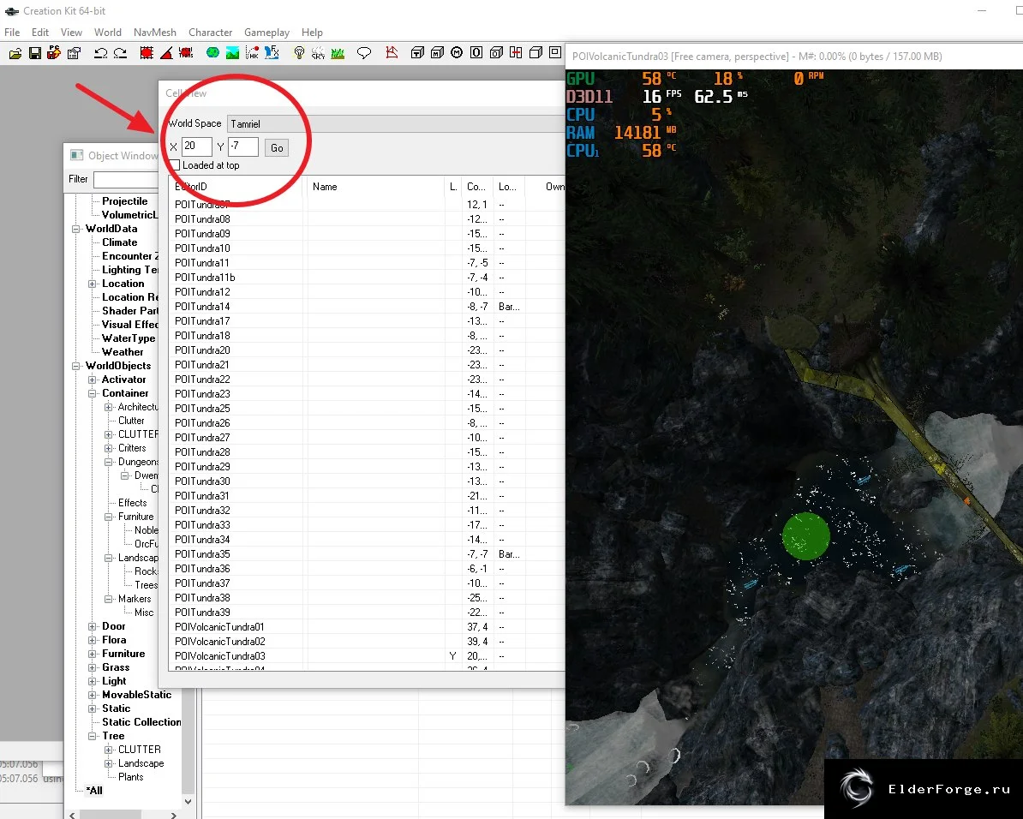Screen dimensions: 1023x819
Task: Collapse the WorldObjects tree node
Action: tap(75, 366)
